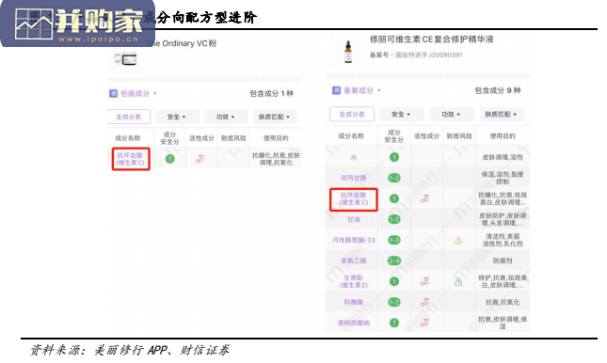The height and width of the screenshot is (363, 607).
Task: Expand the 包装成分 dropdown
Action: [155, 93]
